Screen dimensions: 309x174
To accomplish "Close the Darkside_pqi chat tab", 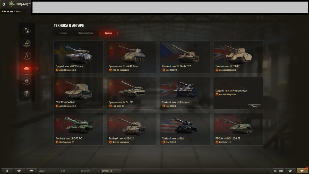I will coord(119,171).
